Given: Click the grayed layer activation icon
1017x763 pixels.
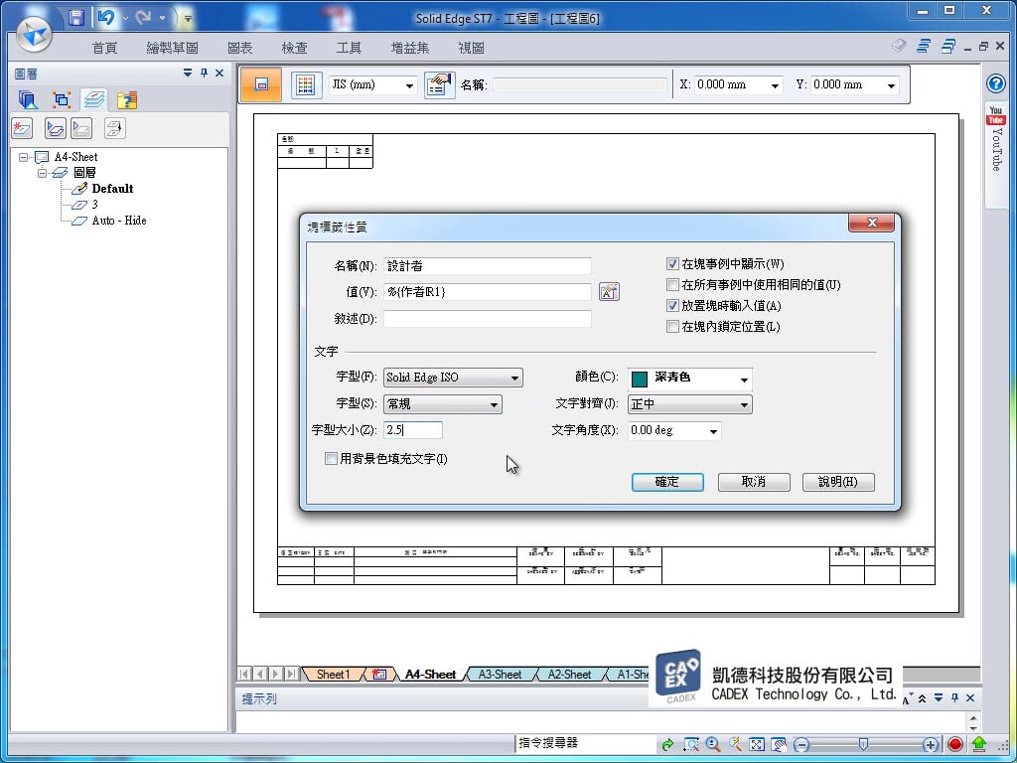Looking at the screenshot, I should (x=81, y=128).
